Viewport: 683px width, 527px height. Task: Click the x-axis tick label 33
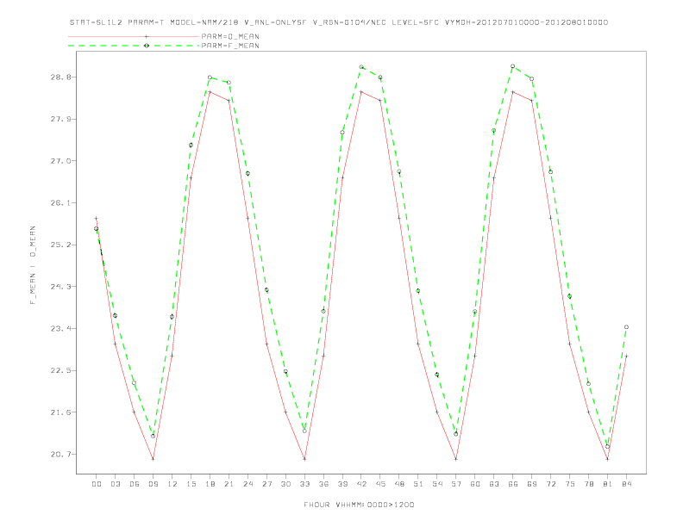click(305, 484)
